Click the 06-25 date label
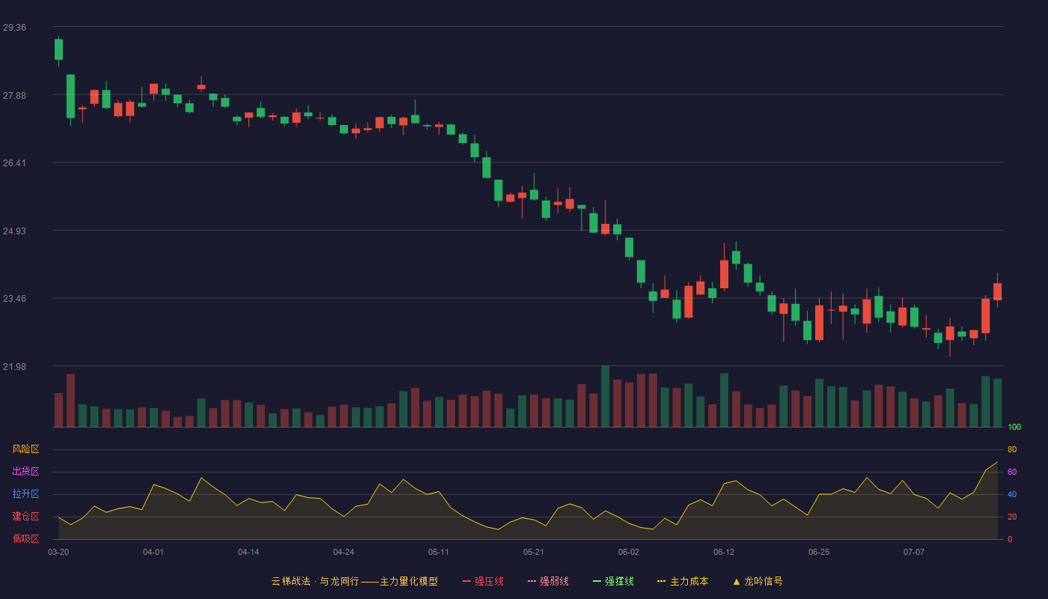The height and width of the screenshot is (599, 1048). coord(819,552)
